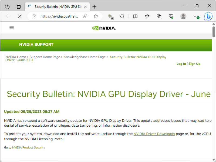This screenshot has width=216, height=162.
Task: Click the Updated 06/26/2023 08:27 AM text
Action: [32, 112]
